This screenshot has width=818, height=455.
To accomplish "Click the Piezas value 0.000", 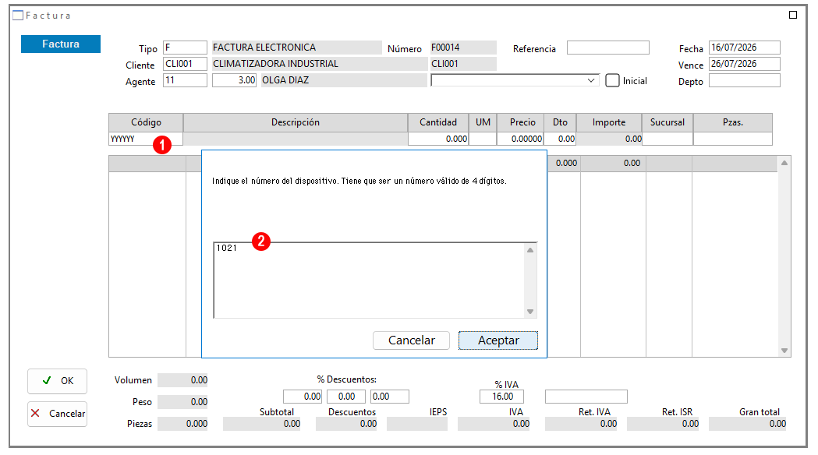I will [x=182, y=424].
